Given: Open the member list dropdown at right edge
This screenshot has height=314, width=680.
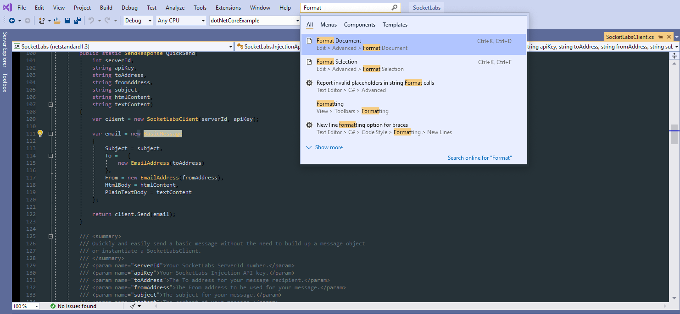Looking at the screenshot, I should [676, 47].
